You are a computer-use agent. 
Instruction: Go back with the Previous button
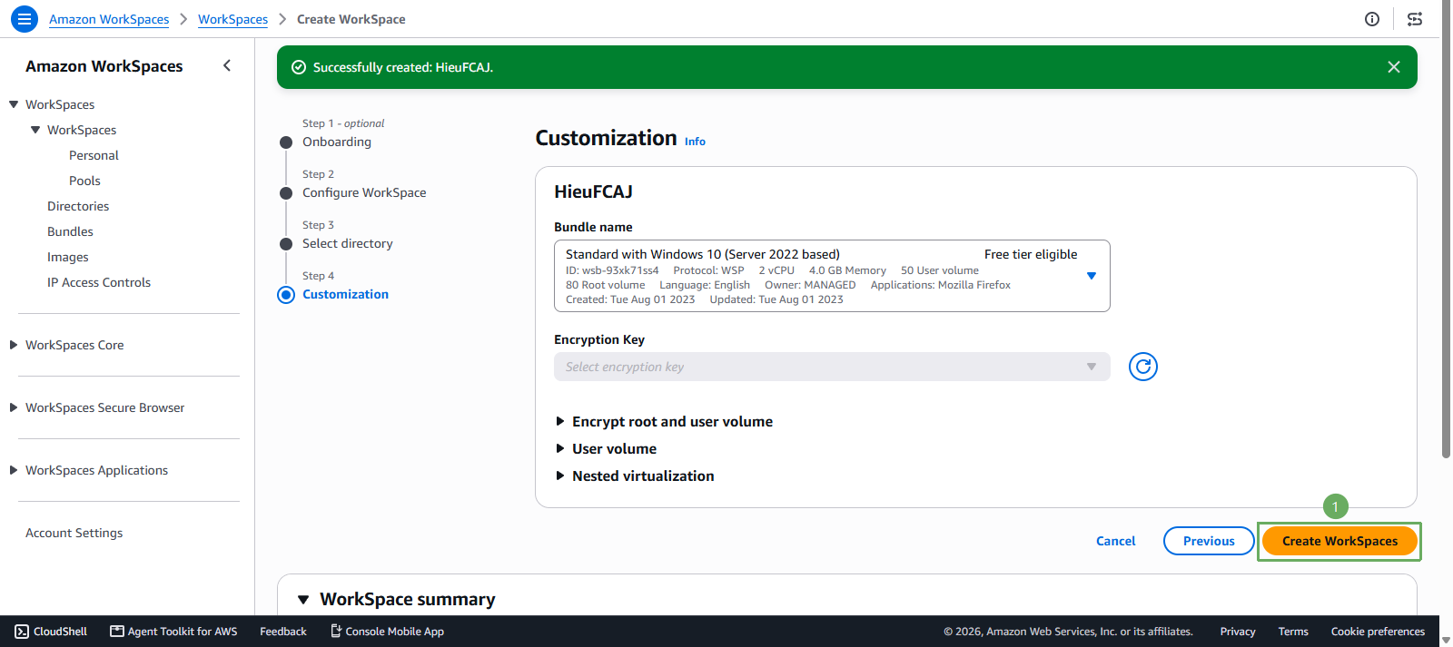(x=1209, y=541)
